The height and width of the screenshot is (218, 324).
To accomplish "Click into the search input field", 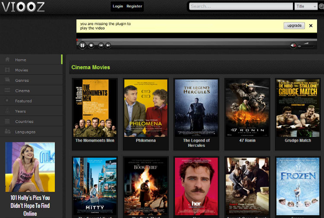I will [241, 6].
